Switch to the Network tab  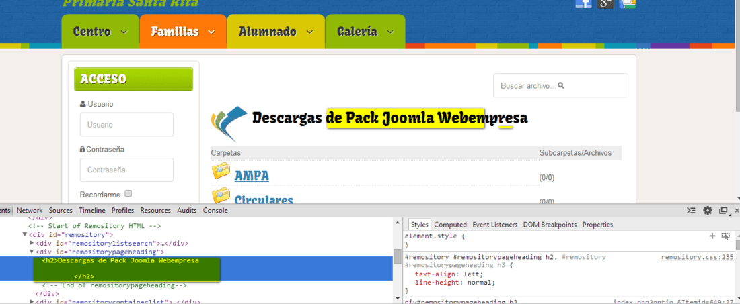point(30,210)
